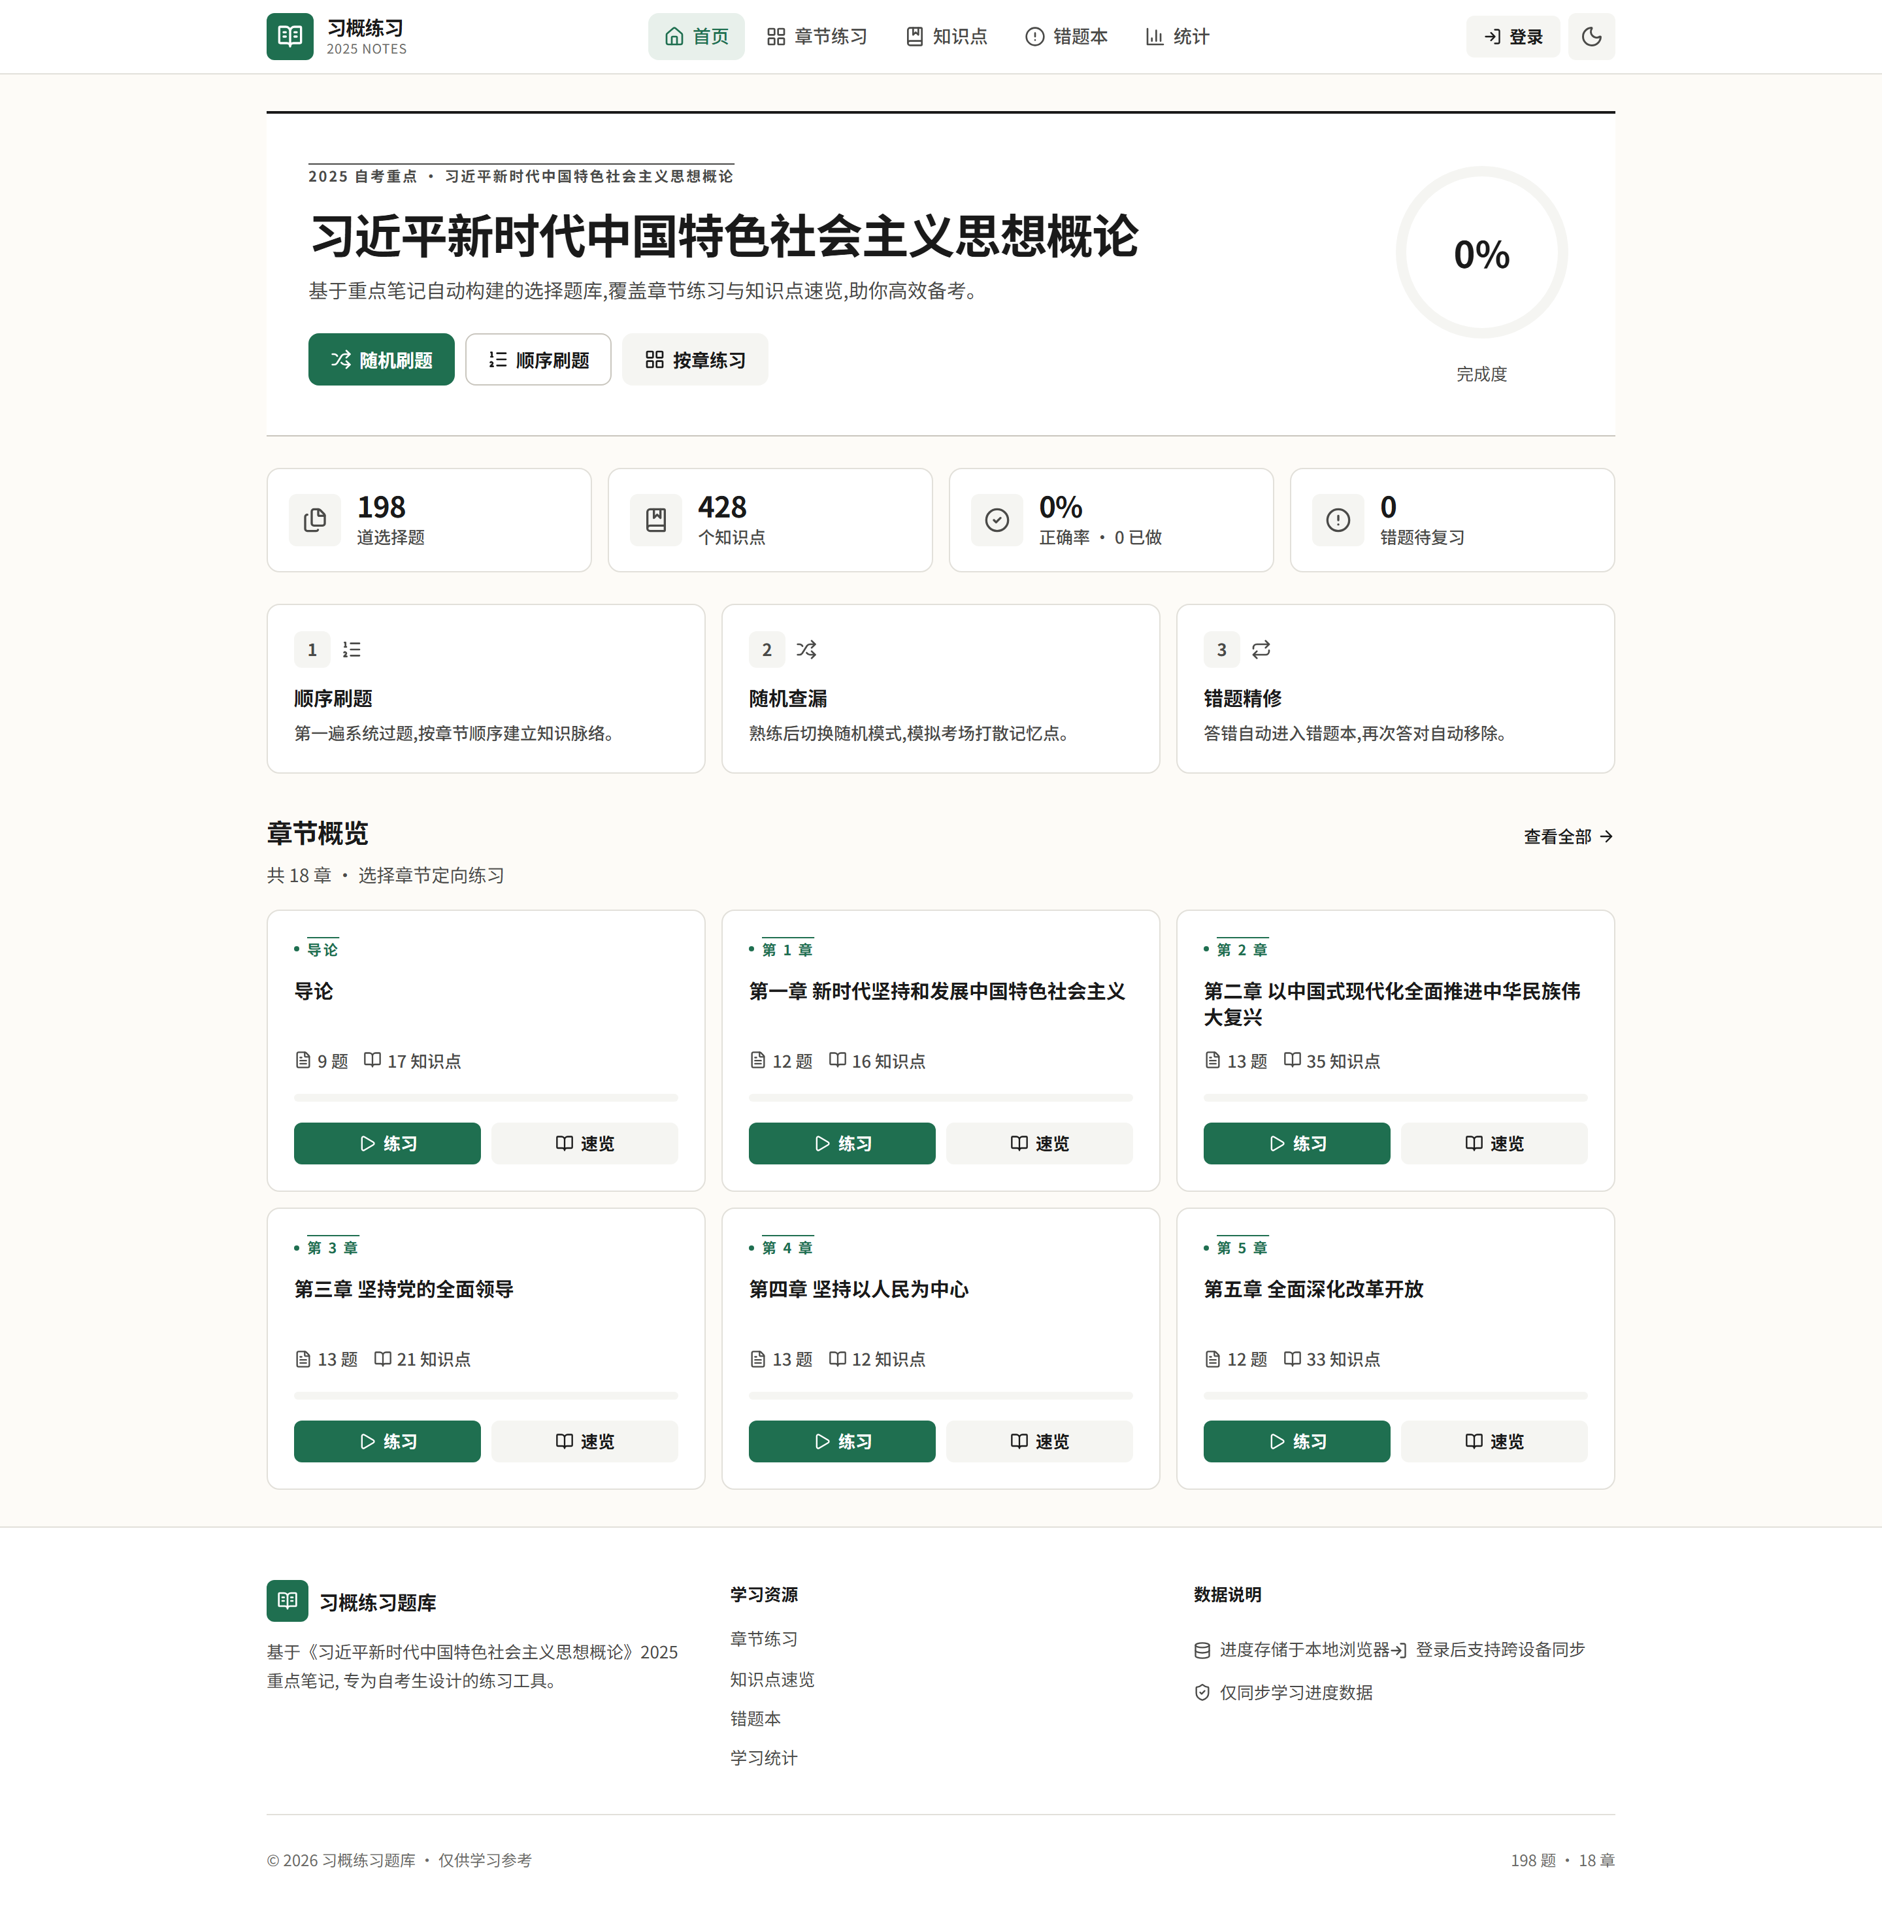Click the book icon beside 21 知识点
Screen dimensions: 1882x1925
tap(382, 1358)
